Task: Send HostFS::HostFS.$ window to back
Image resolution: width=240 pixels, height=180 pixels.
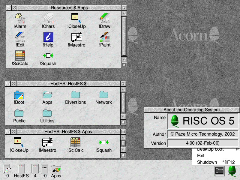Action: point(8,84)
